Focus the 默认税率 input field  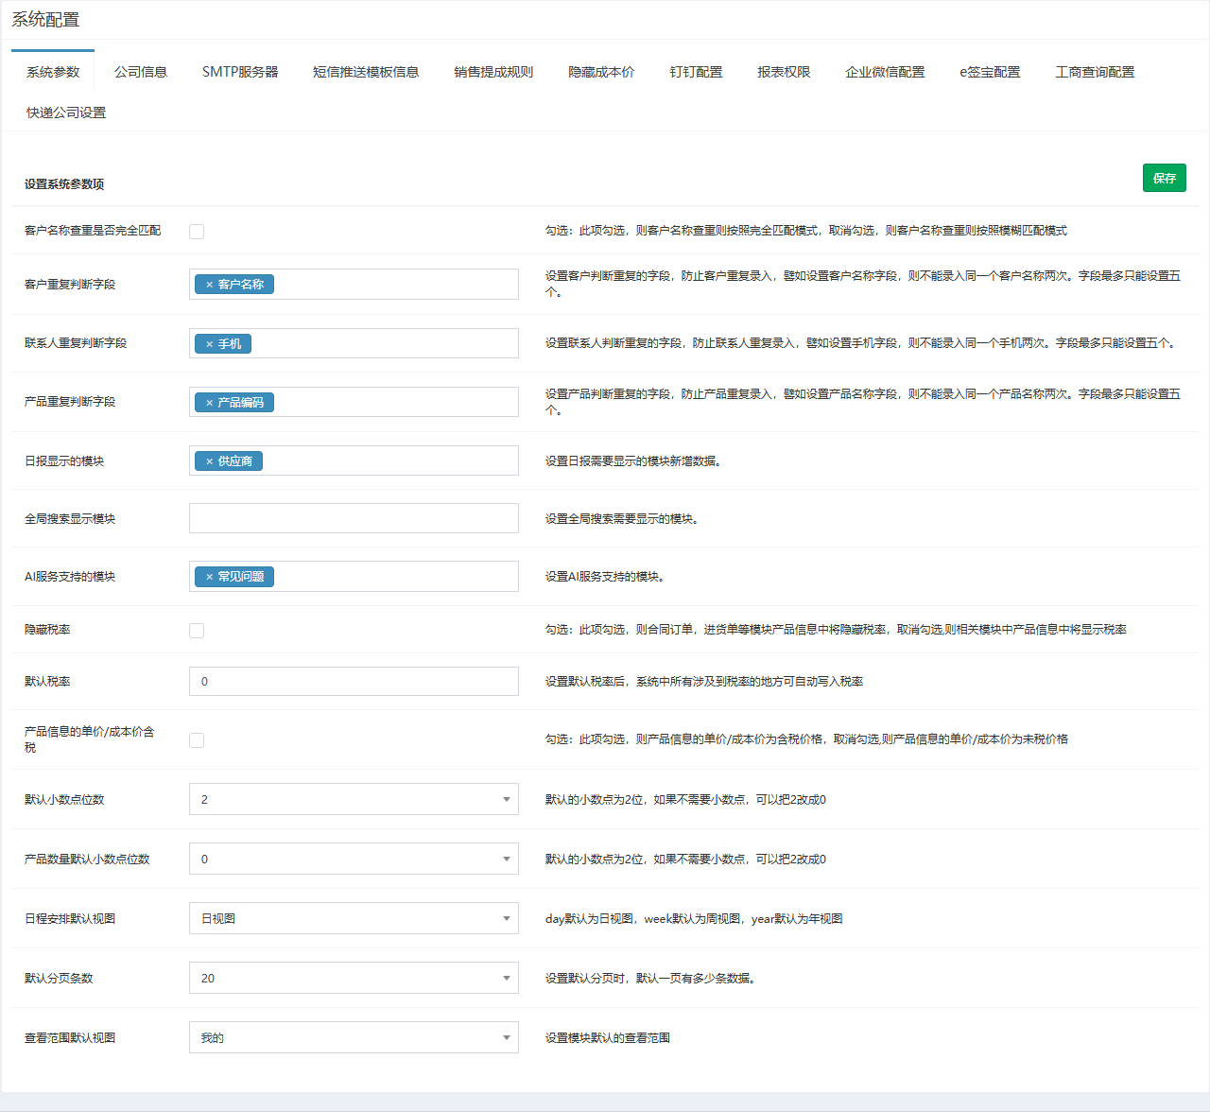coord(354,681)
